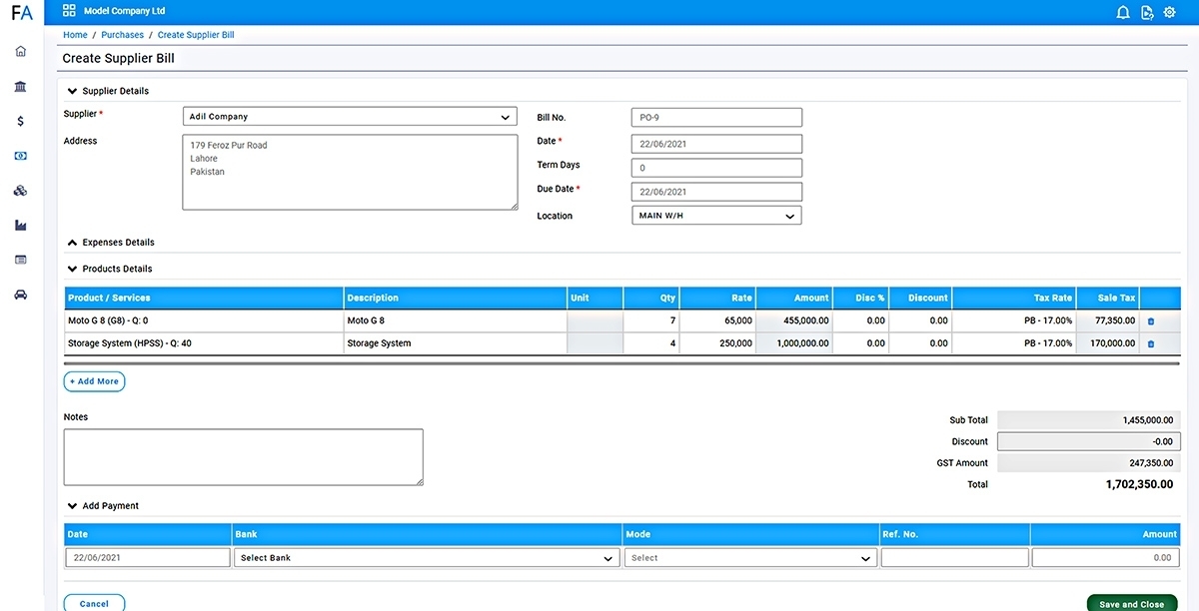Go to Home breadcrumb

click(x=75, y=35)
